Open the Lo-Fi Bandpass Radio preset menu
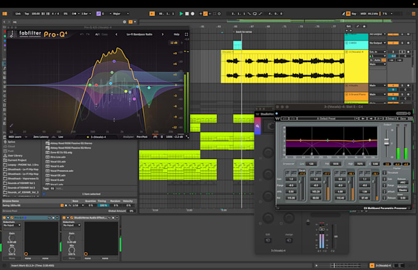 coord(139,34)
